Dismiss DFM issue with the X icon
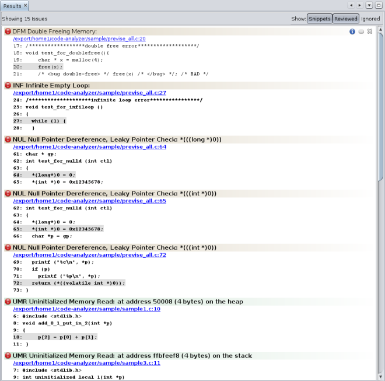 370,32
